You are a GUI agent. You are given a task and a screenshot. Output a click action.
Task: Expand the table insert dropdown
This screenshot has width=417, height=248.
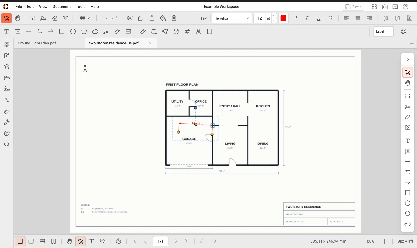pyautogui.click(x=85, y=18)
